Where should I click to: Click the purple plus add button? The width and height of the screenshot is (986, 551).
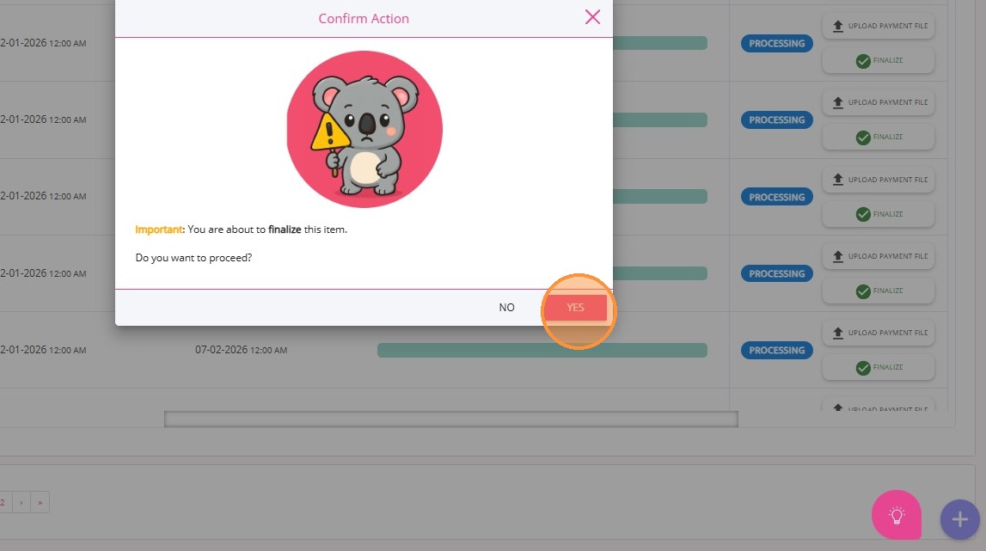(x=959, y=519)
